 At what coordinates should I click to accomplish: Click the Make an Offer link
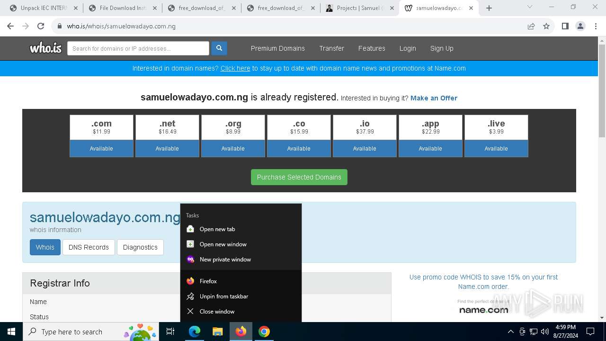click(x=434, y=98)
